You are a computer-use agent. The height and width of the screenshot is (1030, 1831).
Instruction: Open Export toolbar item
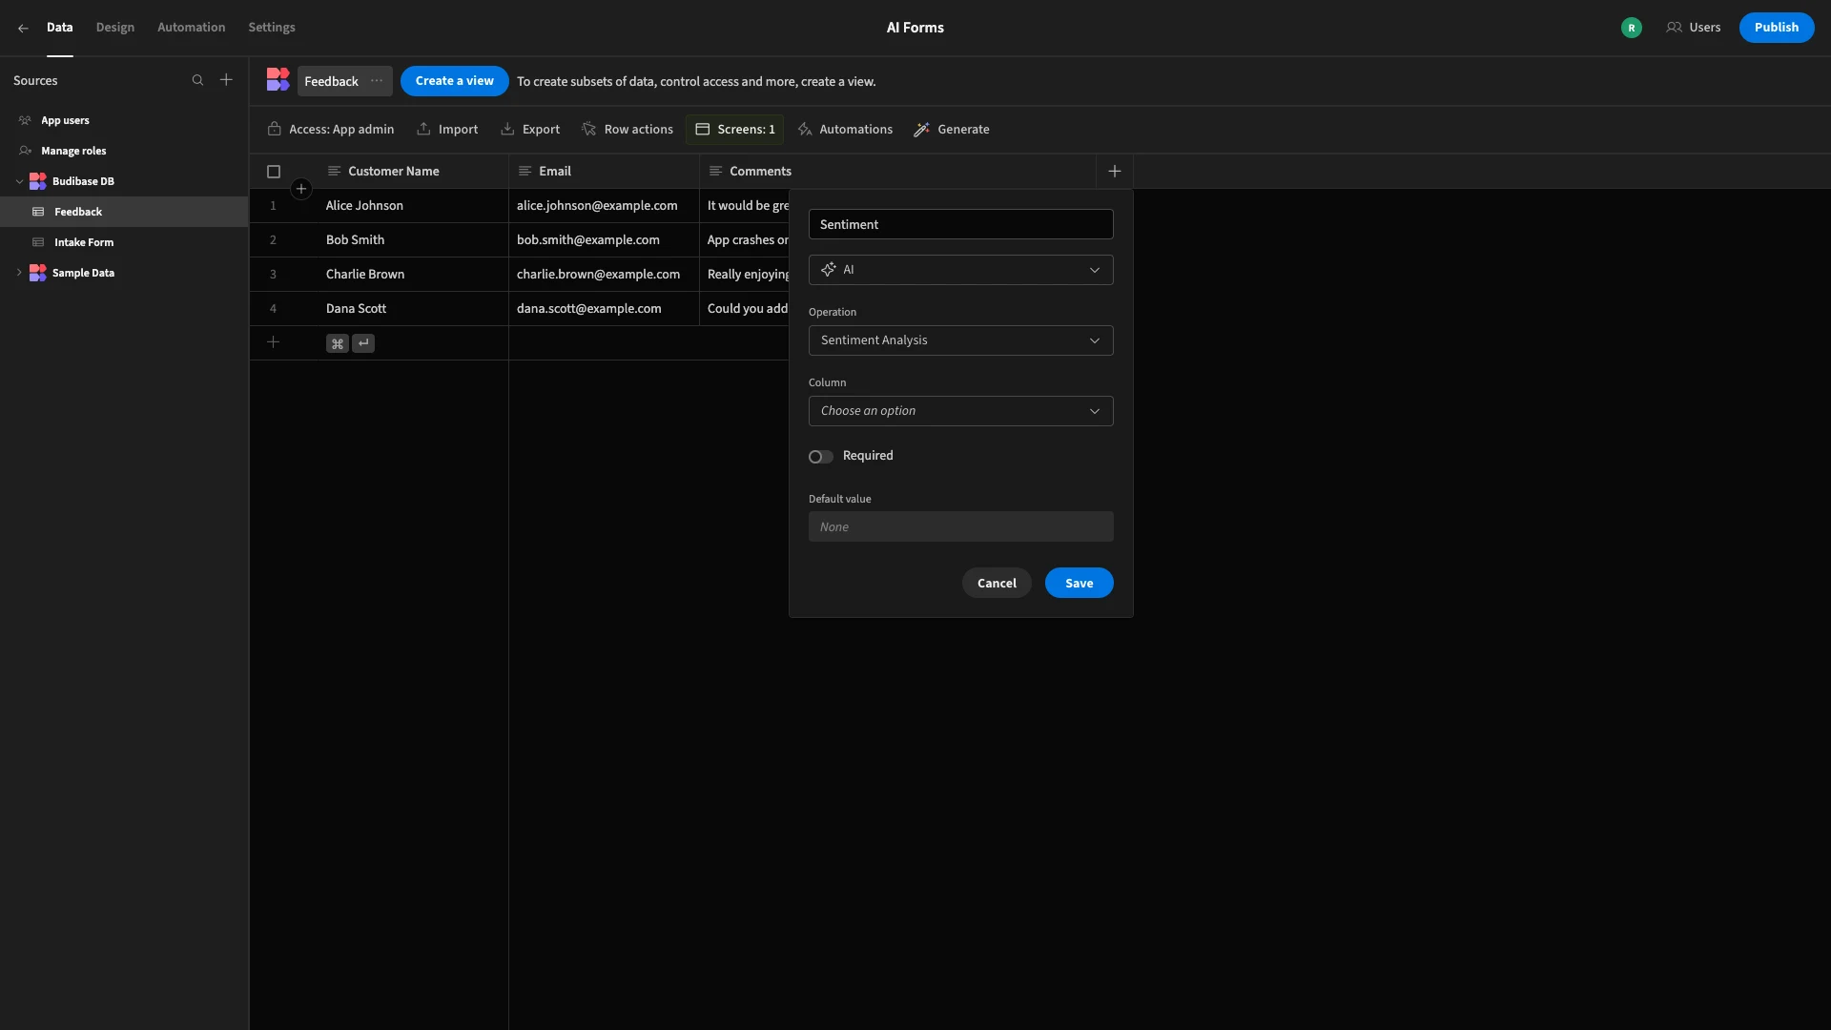(530, 130)
